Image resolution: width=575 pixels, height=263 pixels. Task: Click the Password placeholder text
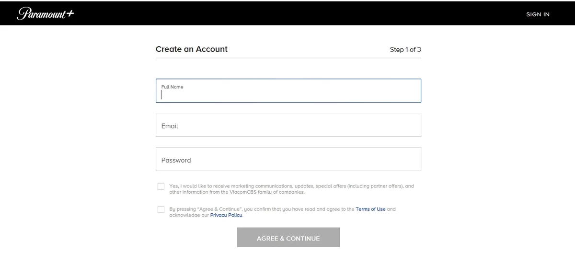(176, 160)
